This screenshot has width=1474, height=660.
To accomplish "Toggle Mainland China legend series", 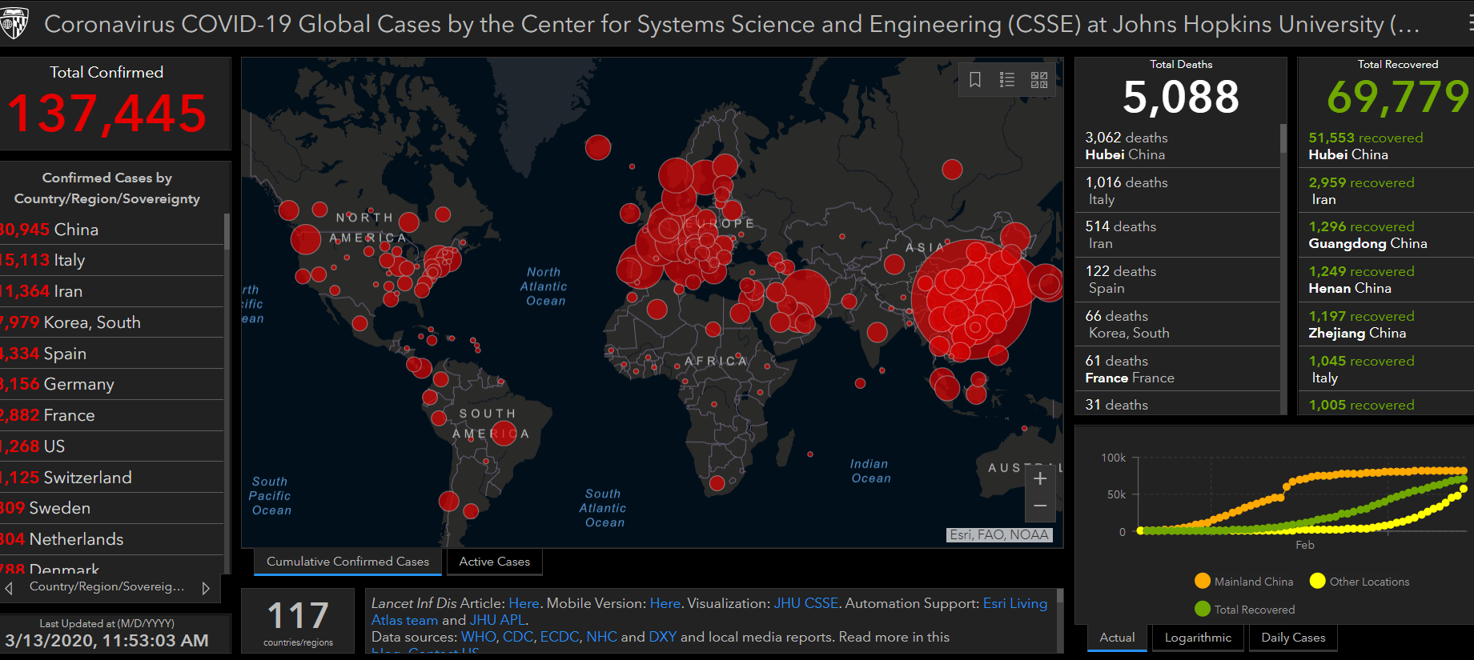I will 1243,582.
